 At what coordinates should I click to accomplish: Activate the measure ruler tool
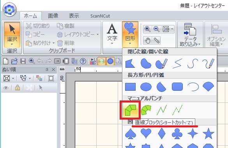pyautogui.click(x=157, y=41)
